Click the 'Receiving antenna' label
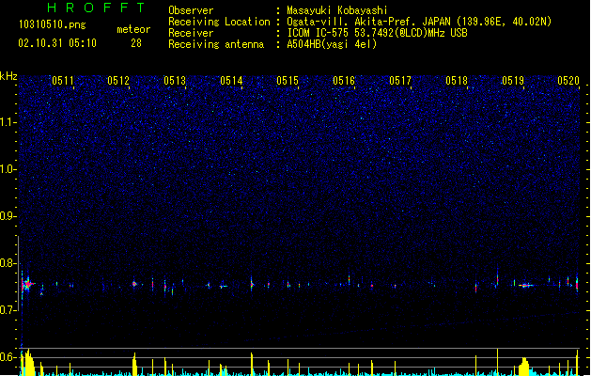This screenshot has height=376, width=591. coord(216,44)
